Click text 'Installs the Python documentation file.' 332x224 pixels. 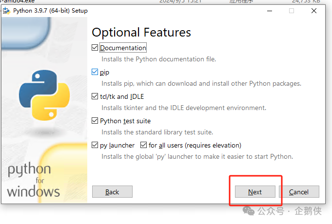tap(159, 59)
